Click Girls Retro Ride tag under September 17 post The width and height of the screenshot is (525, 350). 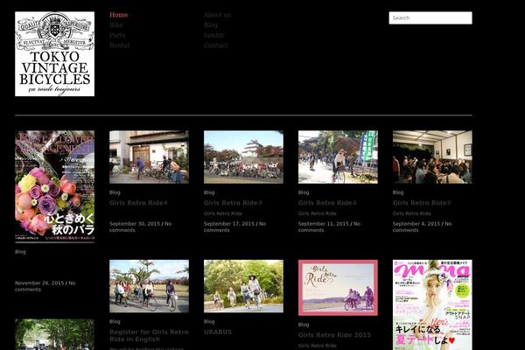(x=222, y=213)
